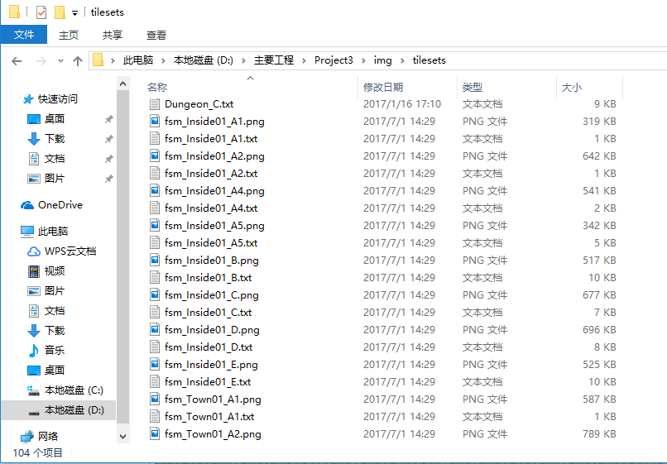Click the navigation pane scrollbar thumb
The height and width of the screenshot is (464, 667).
123,257
